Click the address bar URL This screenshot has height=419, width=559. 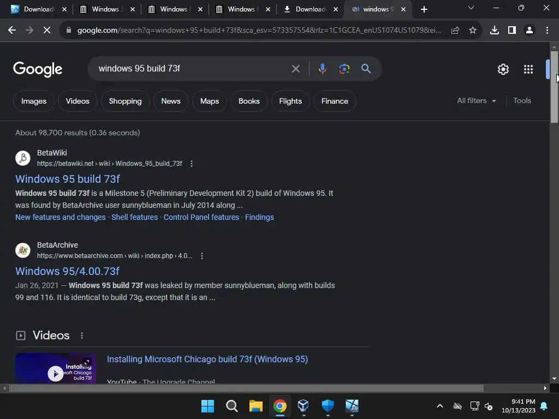tap(259, 31)
